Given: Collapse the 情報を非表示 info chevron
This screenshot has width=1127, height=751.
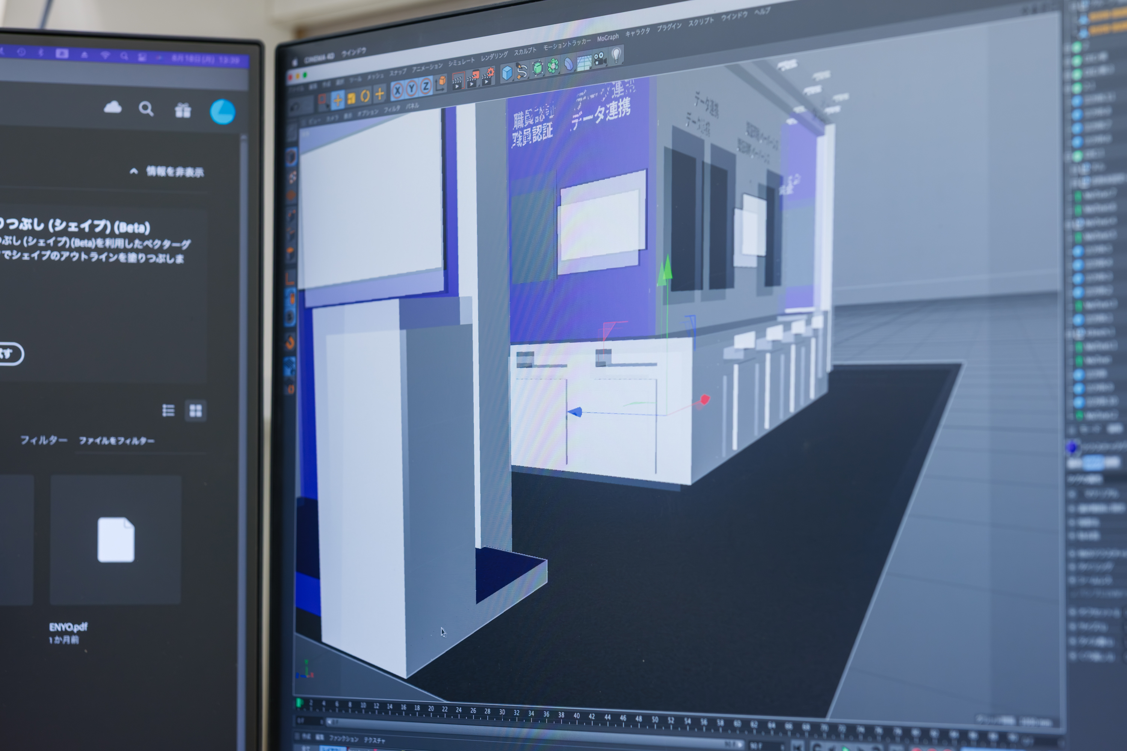Looking at the screenshot, I should [x=134, y=172].
